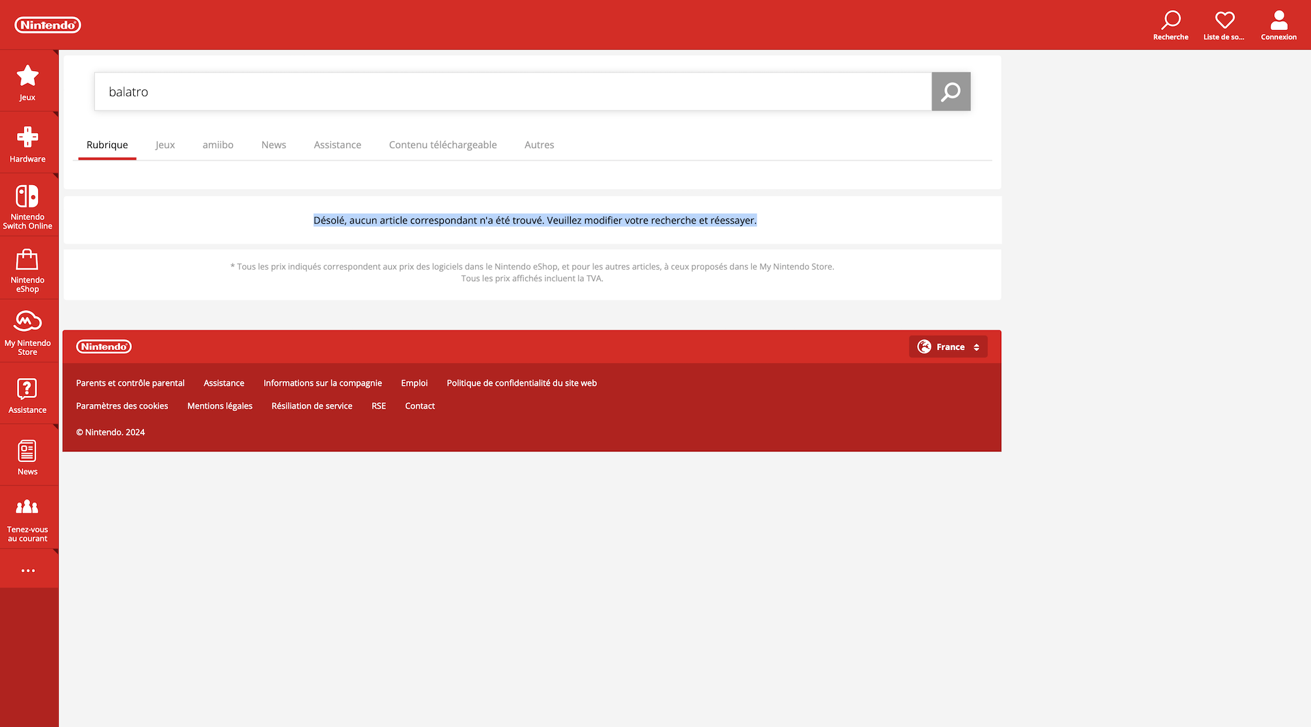Switch to the Contenu téléchargeable tab
The width and height of the screenshot is (1311, 727).
click(x=443, y=145)
